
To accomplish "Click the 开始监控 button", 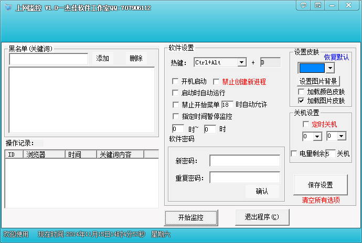I will pyautogui.click(x=190, y=217).
